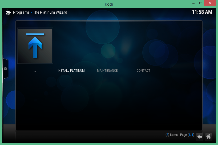Go to Kodi home screen
Viewport: 218px width, 145px height.
(x=209, y=137)
